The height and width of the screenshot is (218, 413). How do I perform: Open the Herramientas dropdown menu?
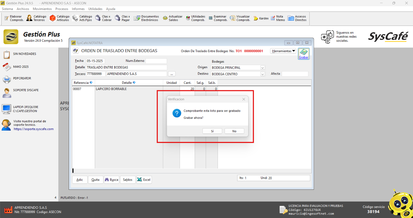[x=283, y=51]
